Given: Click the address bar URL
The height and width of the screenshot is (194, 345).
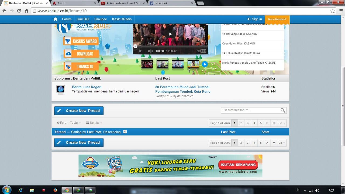Looking at the screenshot, I should click(62, 11).
